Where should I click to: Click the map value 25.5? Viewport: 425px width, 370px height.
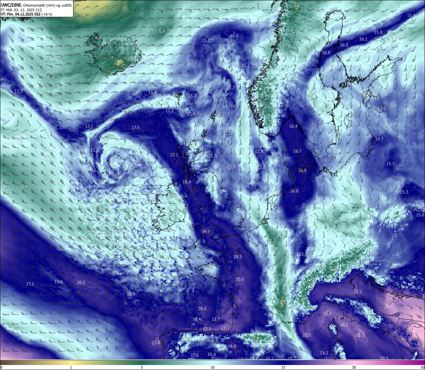(327, 313)
